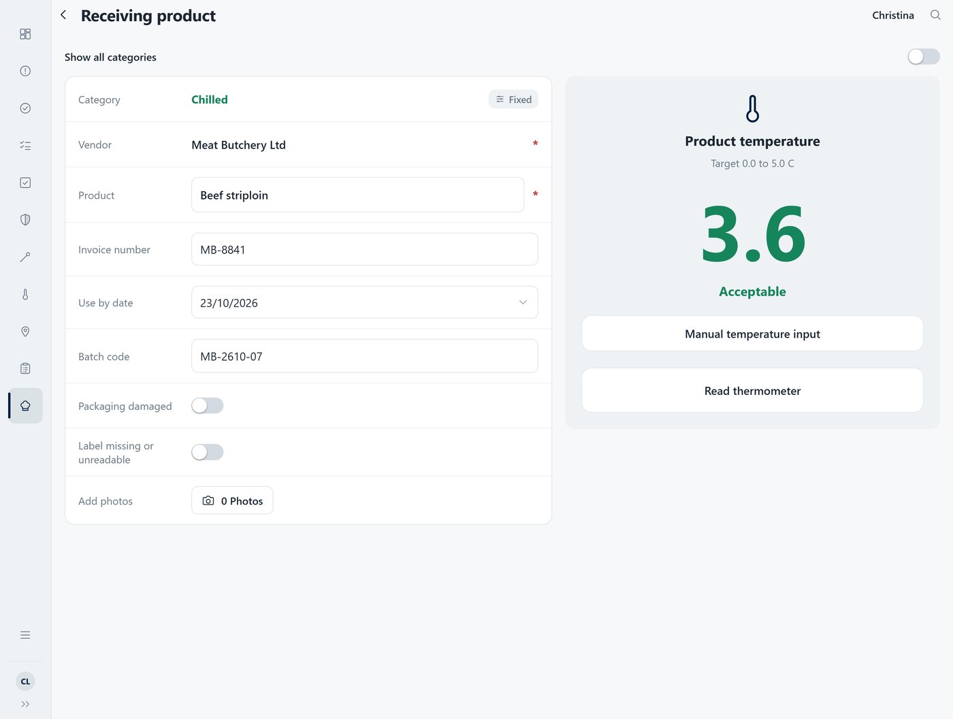Toggle Label missing or unreadable switch
The image size is (953, 719).
(208, 452)
